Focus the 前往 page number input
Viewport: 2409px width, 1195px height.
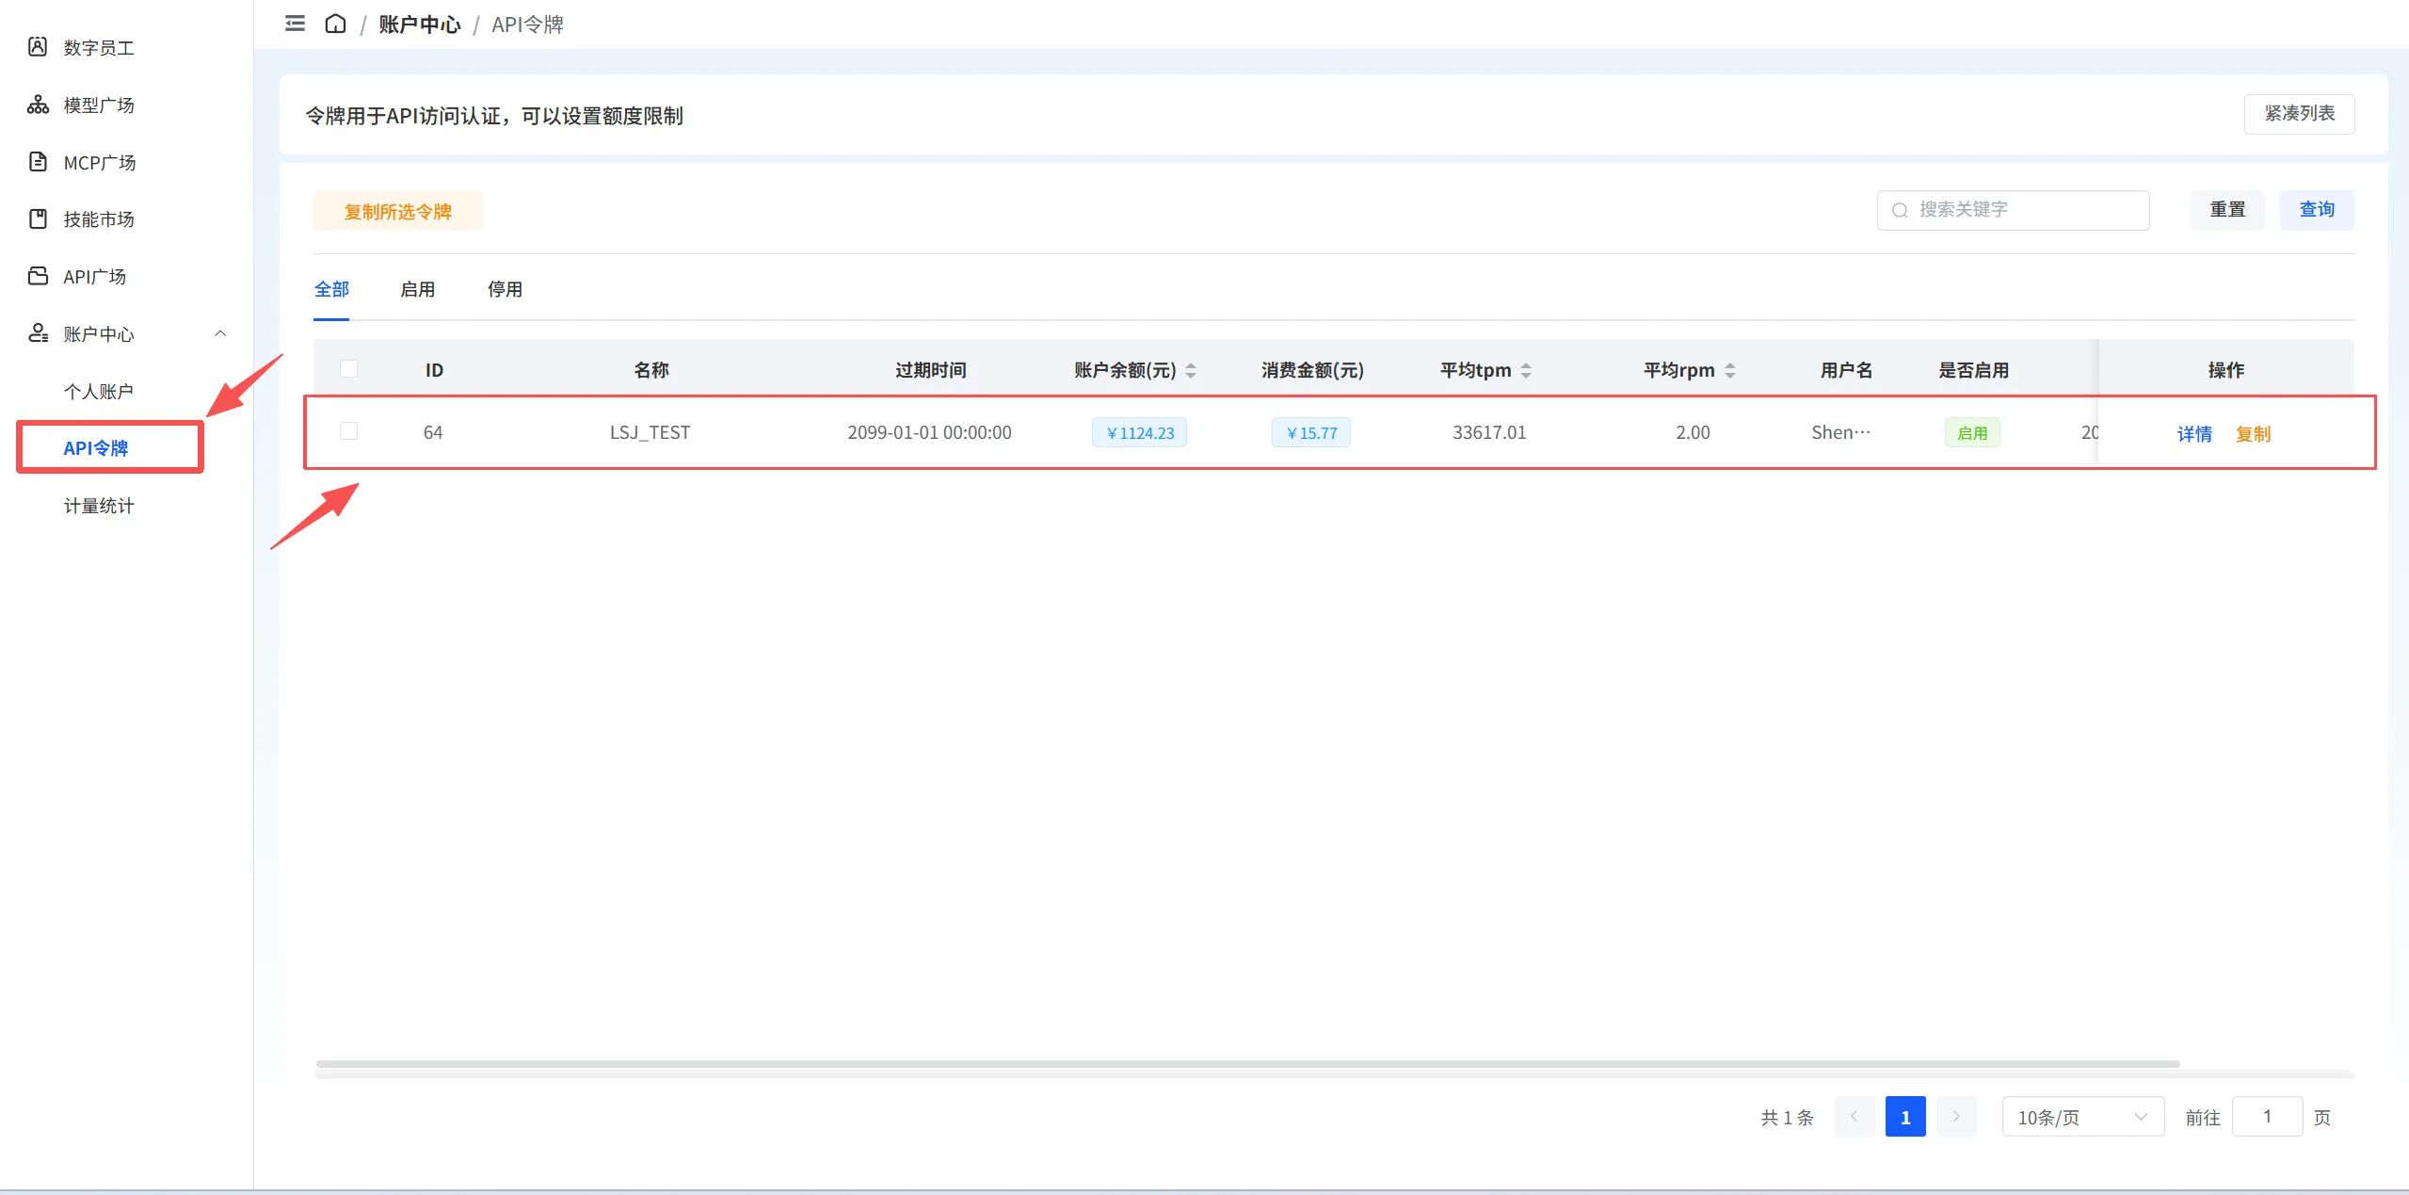pyautogui.click(x=2267, y=1117)
